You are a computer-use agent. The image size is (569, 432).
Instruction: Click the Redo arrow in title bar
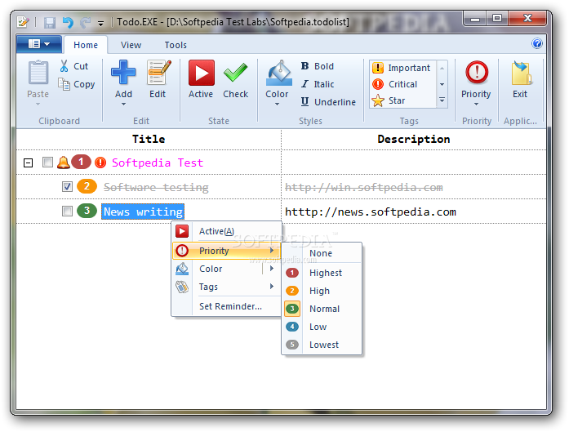(x=85, y=23)
